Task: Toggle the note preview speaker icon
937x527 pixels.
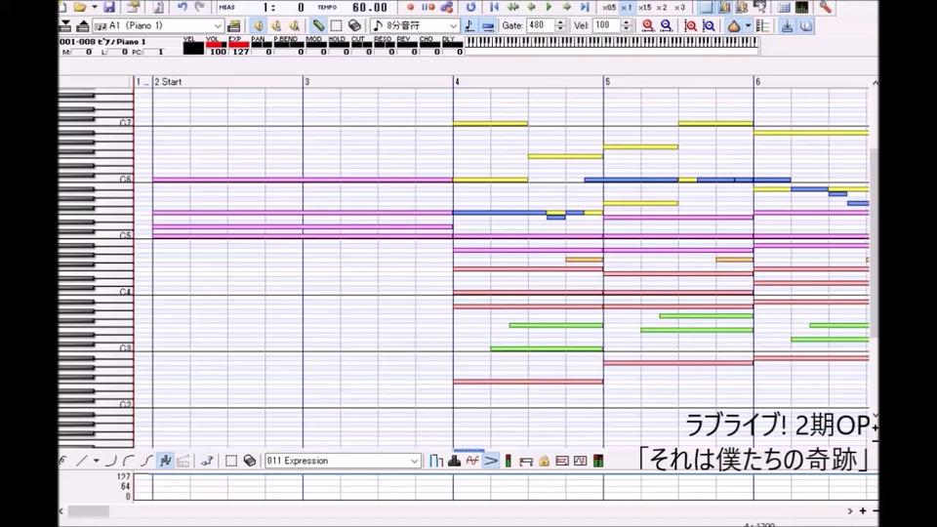Action: pos(258,25)
